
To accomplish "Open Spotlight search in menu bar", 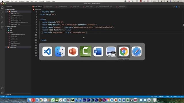I will (x=164, y=1).
